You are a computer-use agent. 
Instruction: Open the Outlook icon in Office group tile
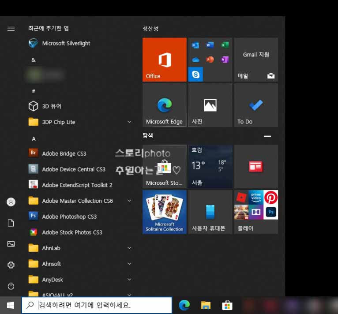tap(195, 45)
